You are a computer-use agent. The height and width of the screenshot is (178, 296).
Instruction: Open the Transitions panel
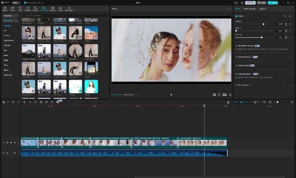point(44,9)
